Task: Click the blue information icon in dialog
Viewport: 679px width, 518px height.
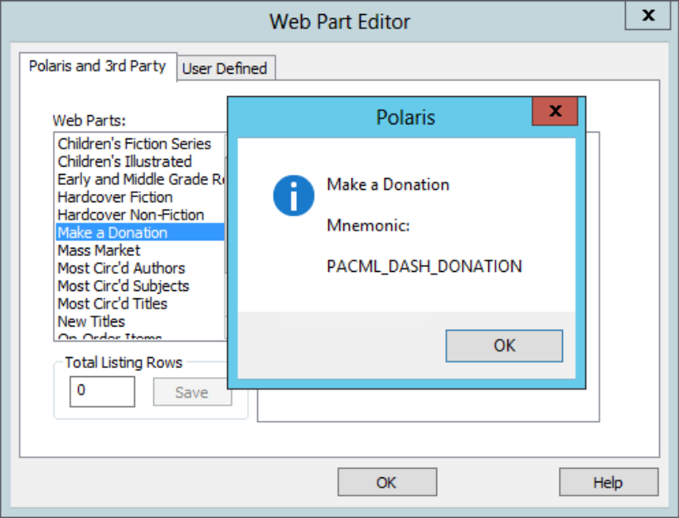Action: (293, 196)
